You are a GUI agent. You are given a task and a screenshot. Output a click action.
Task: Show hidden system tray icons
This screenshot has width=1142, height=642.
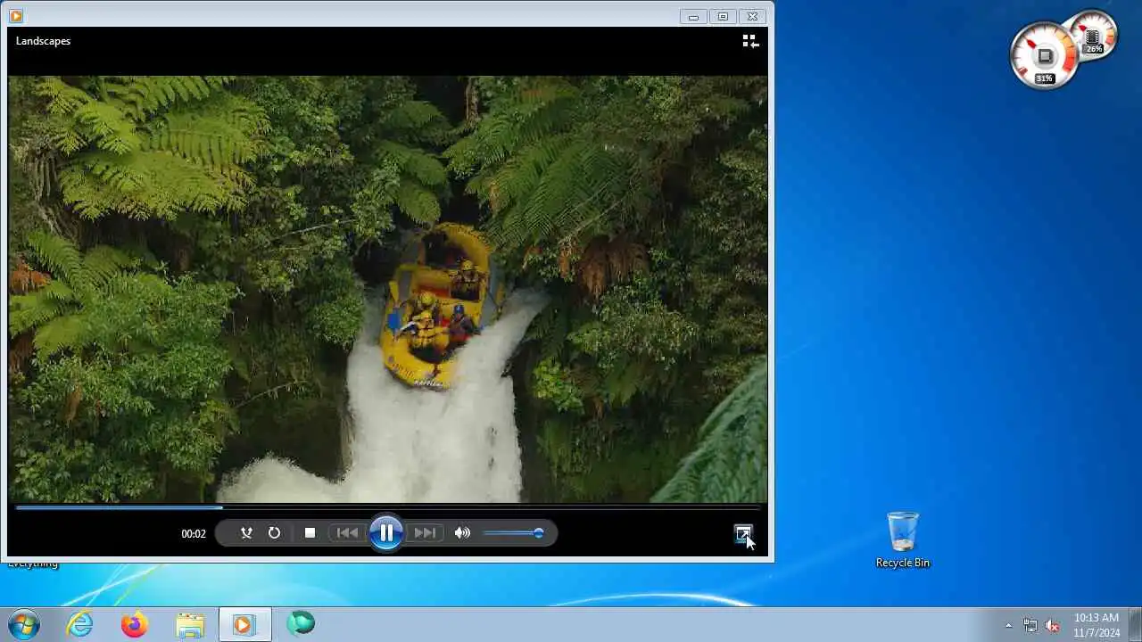pyautogui.click(x=1008, y=625)
